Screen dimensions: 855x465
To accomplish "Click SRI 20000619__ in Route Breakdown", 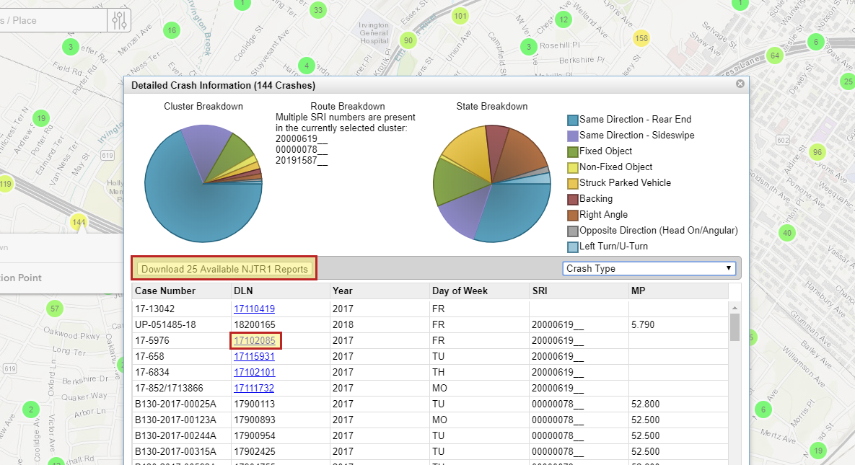I will tap(302, 138).
